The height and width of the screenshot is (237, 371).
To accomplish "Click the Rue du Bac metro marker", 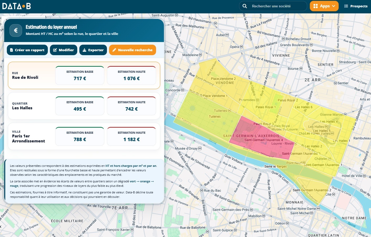I will pyautogui.click(x=202, y=190).
